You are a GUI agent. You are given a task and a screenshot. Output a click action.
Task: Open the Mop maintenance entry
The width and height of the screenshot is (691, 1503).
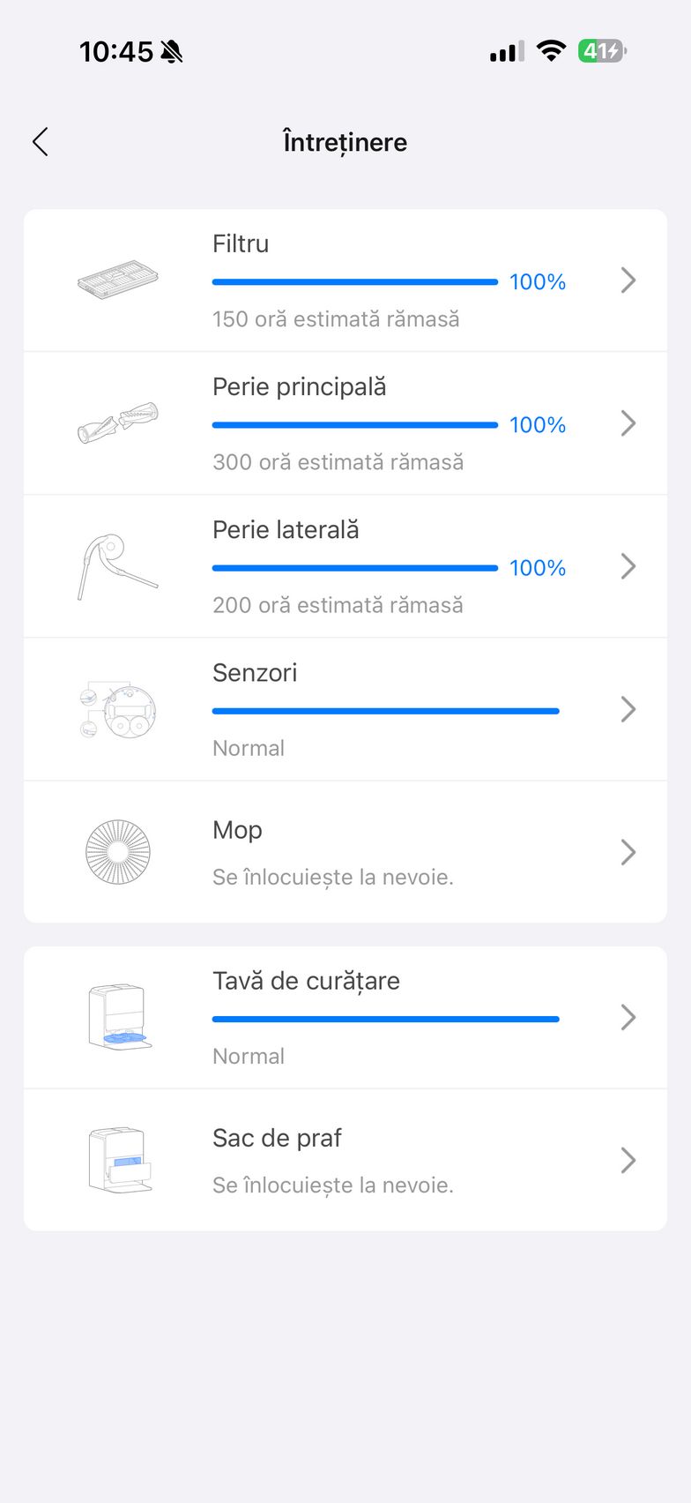[x=628, y=852]
